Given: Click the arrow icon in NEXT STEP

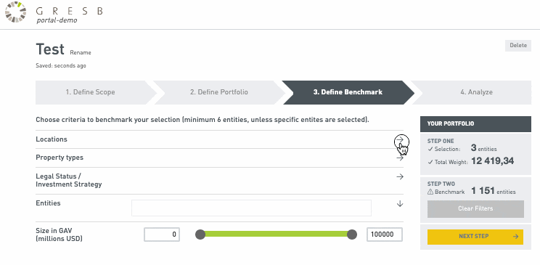Looking at the screenshot, I should tap(515, 237).
